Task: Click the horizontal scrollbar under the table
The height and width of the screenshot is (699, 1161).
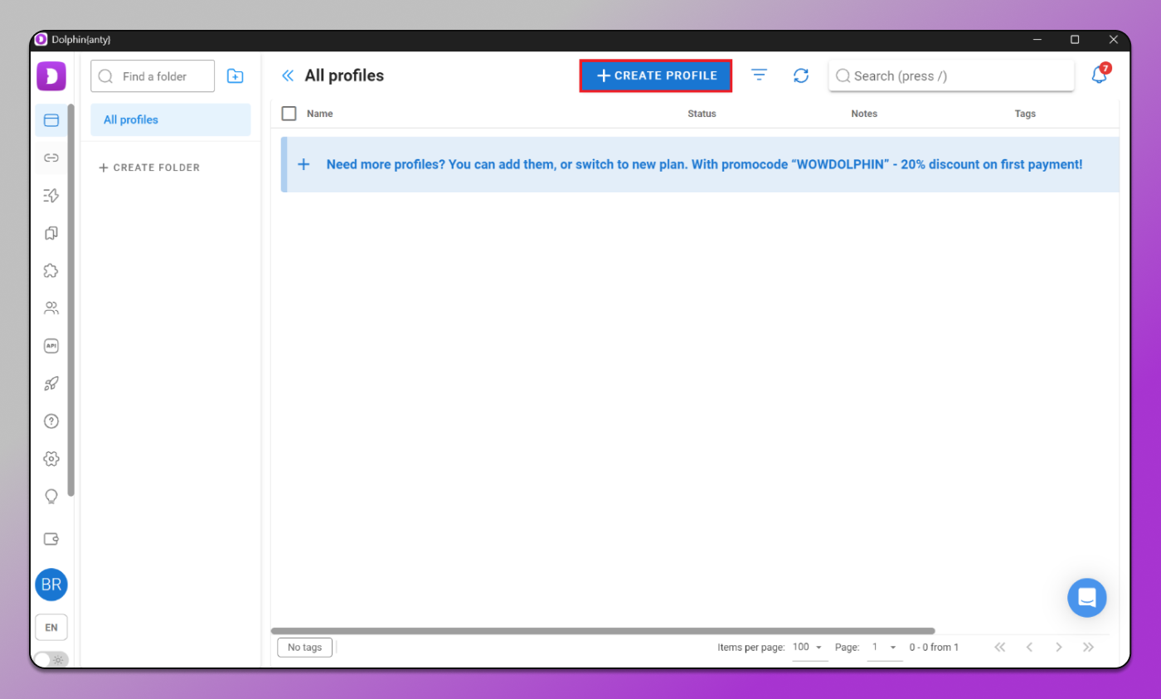Action: 603,631
